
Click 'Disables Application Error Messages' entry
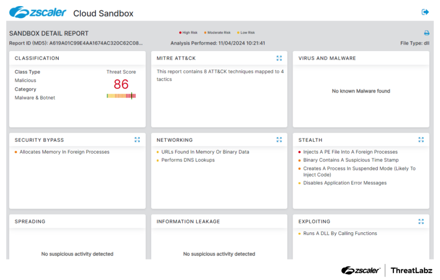pyautogui.click(x=345, y=183)
